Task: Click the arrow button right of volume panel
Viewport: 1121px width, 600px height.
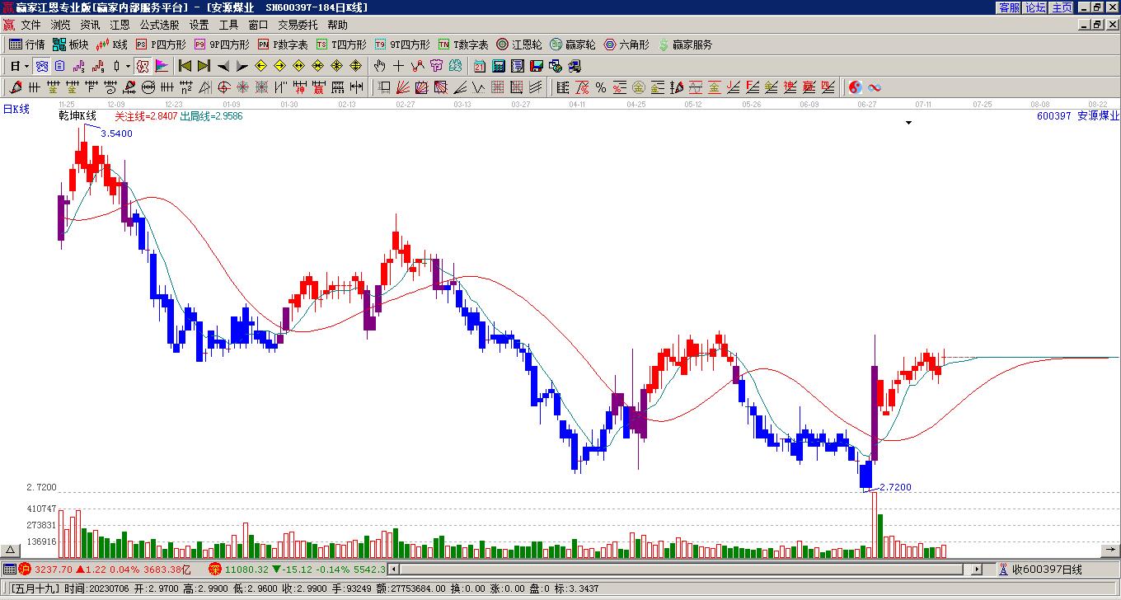Action: click(1110, 551)
